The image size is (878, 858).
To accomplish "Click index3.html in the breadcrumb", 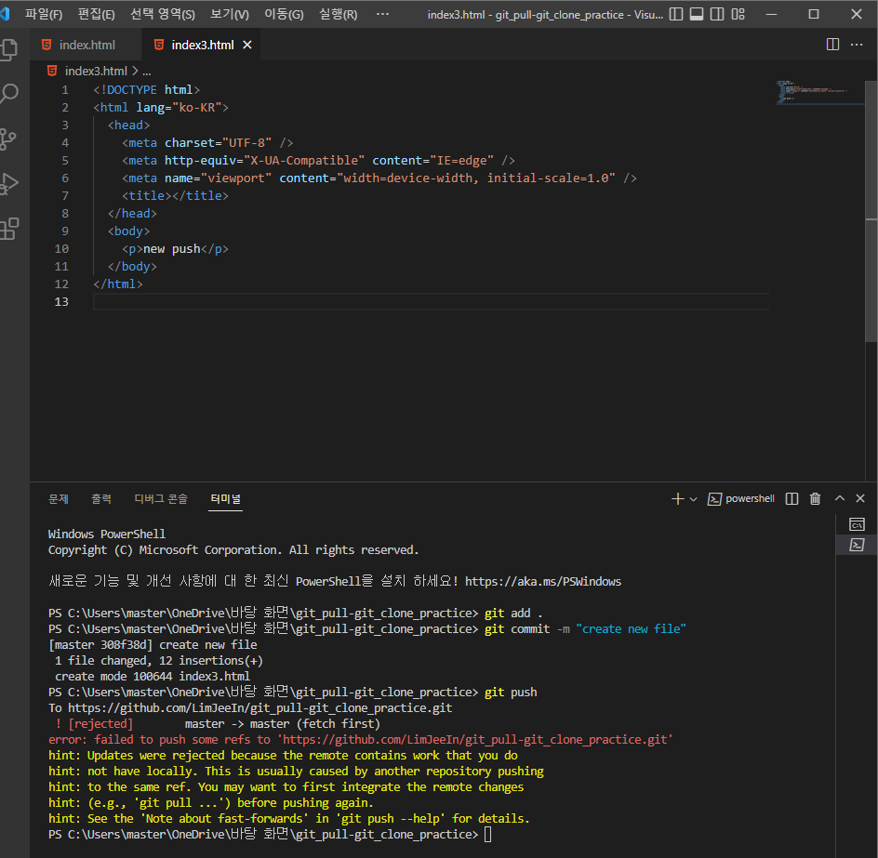I will 96,71.
